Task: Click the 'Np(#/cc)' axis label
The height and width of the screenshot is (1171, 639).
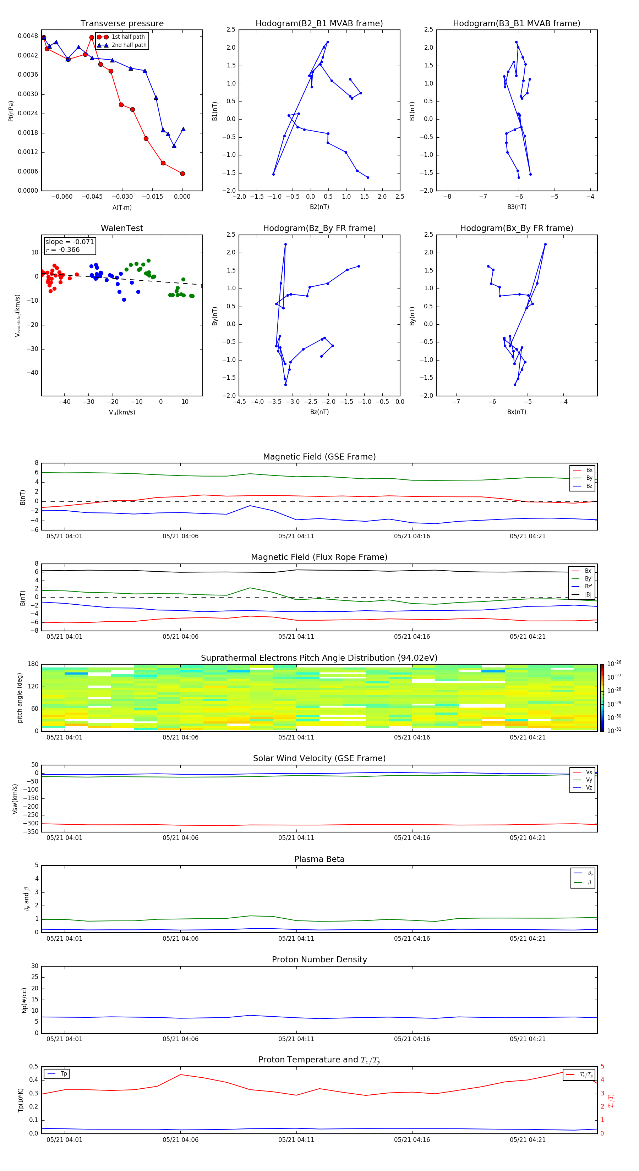Action: point(24,1000)
